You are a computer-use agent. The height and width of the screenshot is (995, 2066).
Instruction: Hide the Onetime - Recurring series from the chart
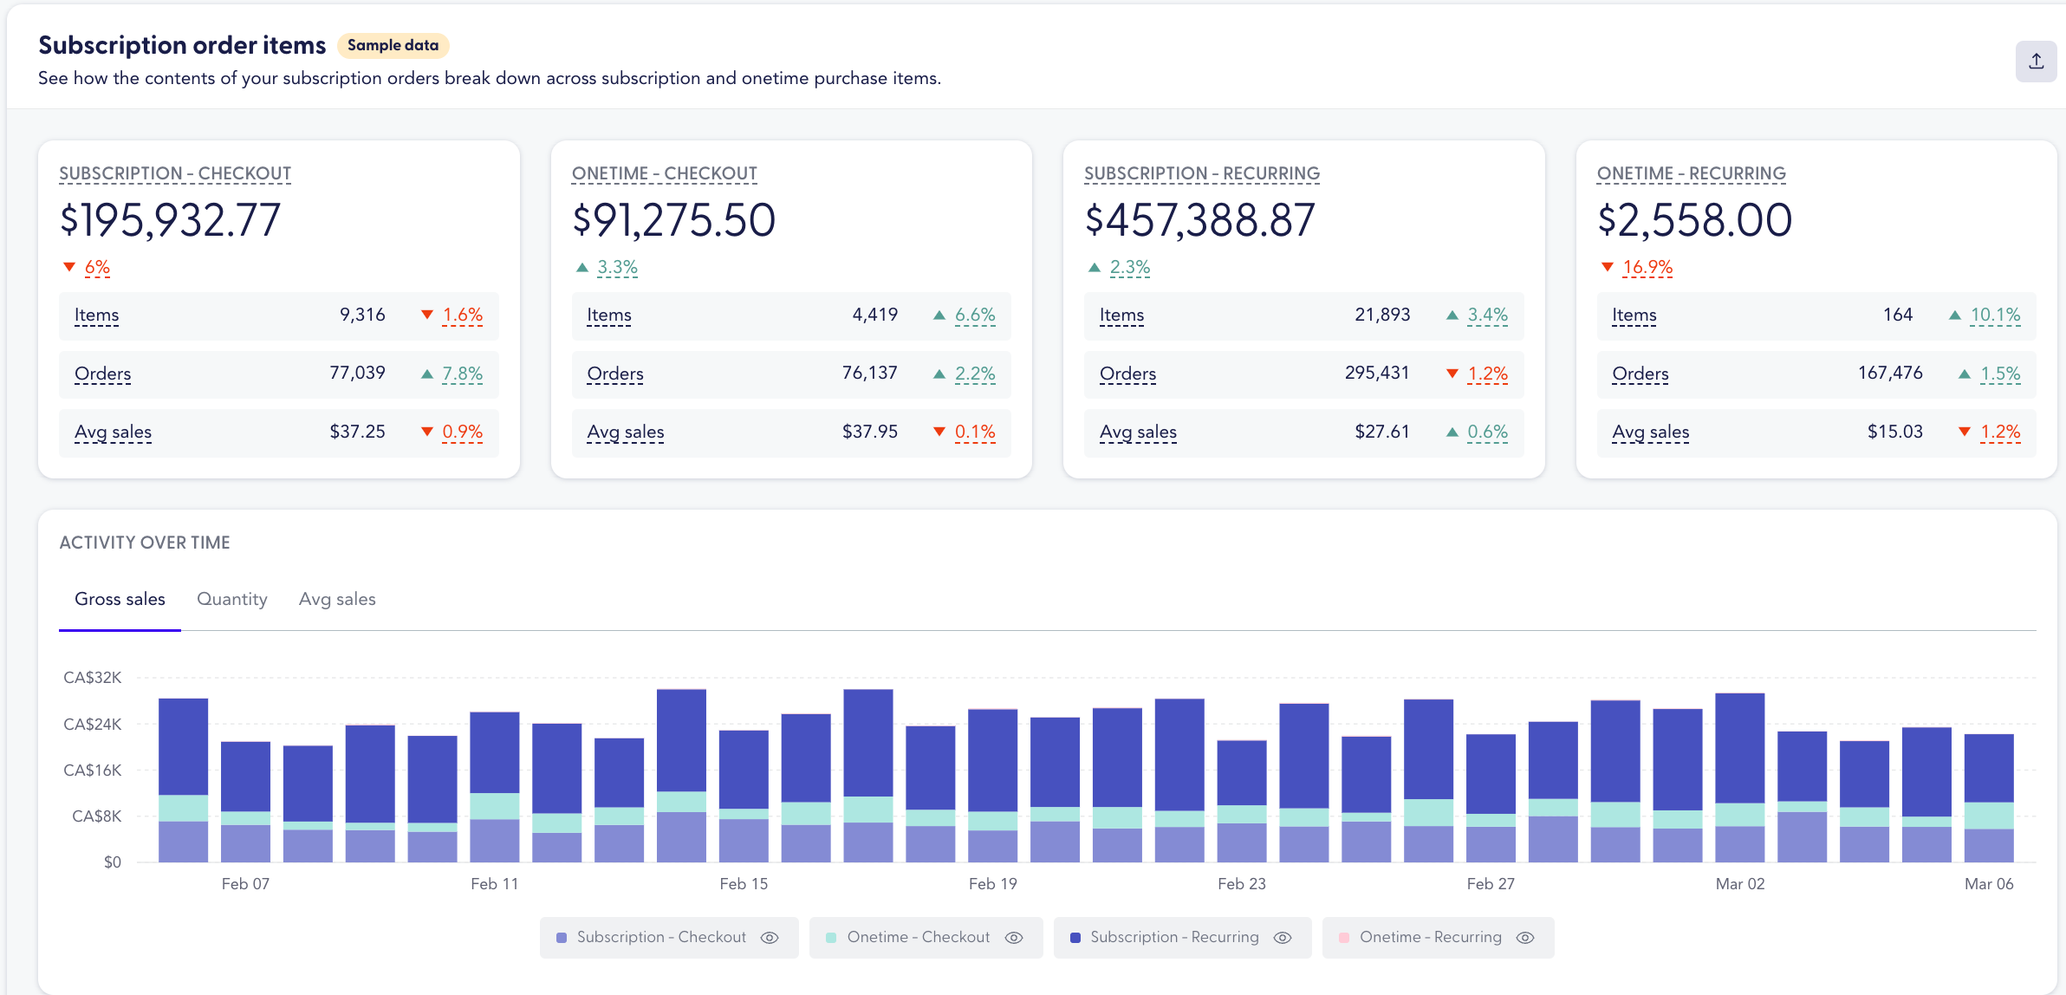[x=1524, y=937]
